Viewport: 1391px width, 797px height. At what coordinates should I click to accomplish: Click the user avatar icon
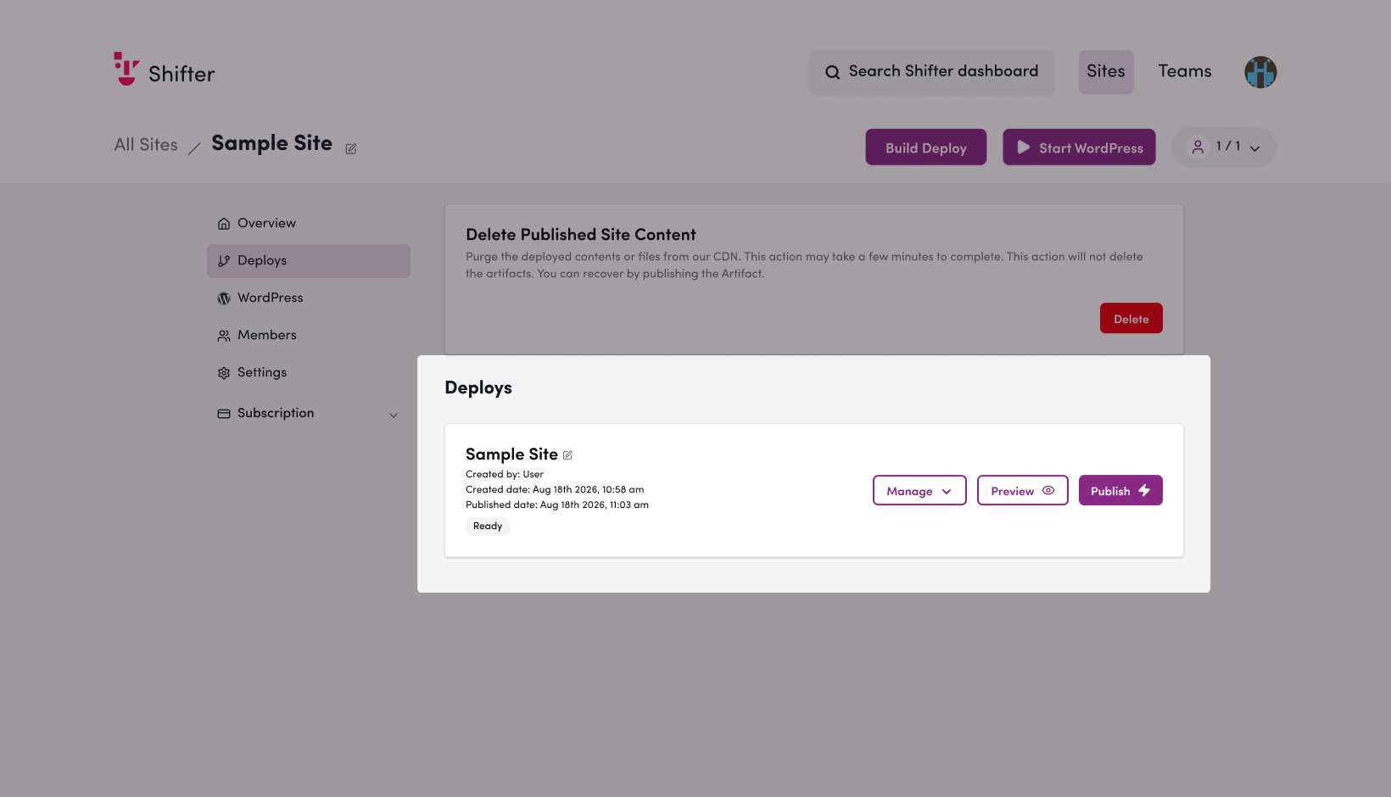[1260, 72]
